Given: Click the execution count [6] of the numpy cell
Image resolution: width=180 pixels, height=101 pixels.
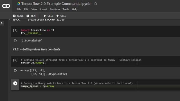Looking at the screenshot, I should 15,60.
